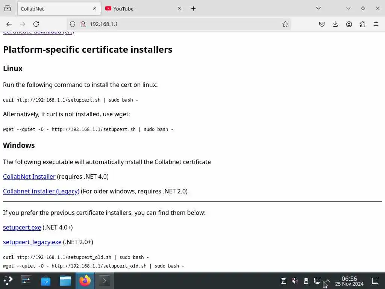Screen dimensions: 385x289
Task: Open tracking protection shield icon
Action: [x=73, y=24]
